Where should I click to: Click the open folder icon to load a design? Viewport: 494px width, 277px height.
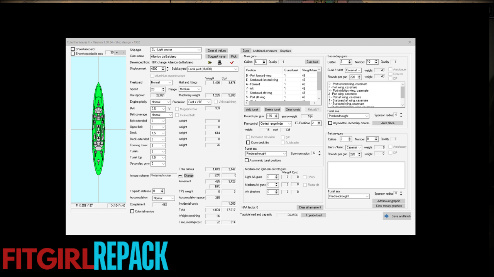pos(210,62)
